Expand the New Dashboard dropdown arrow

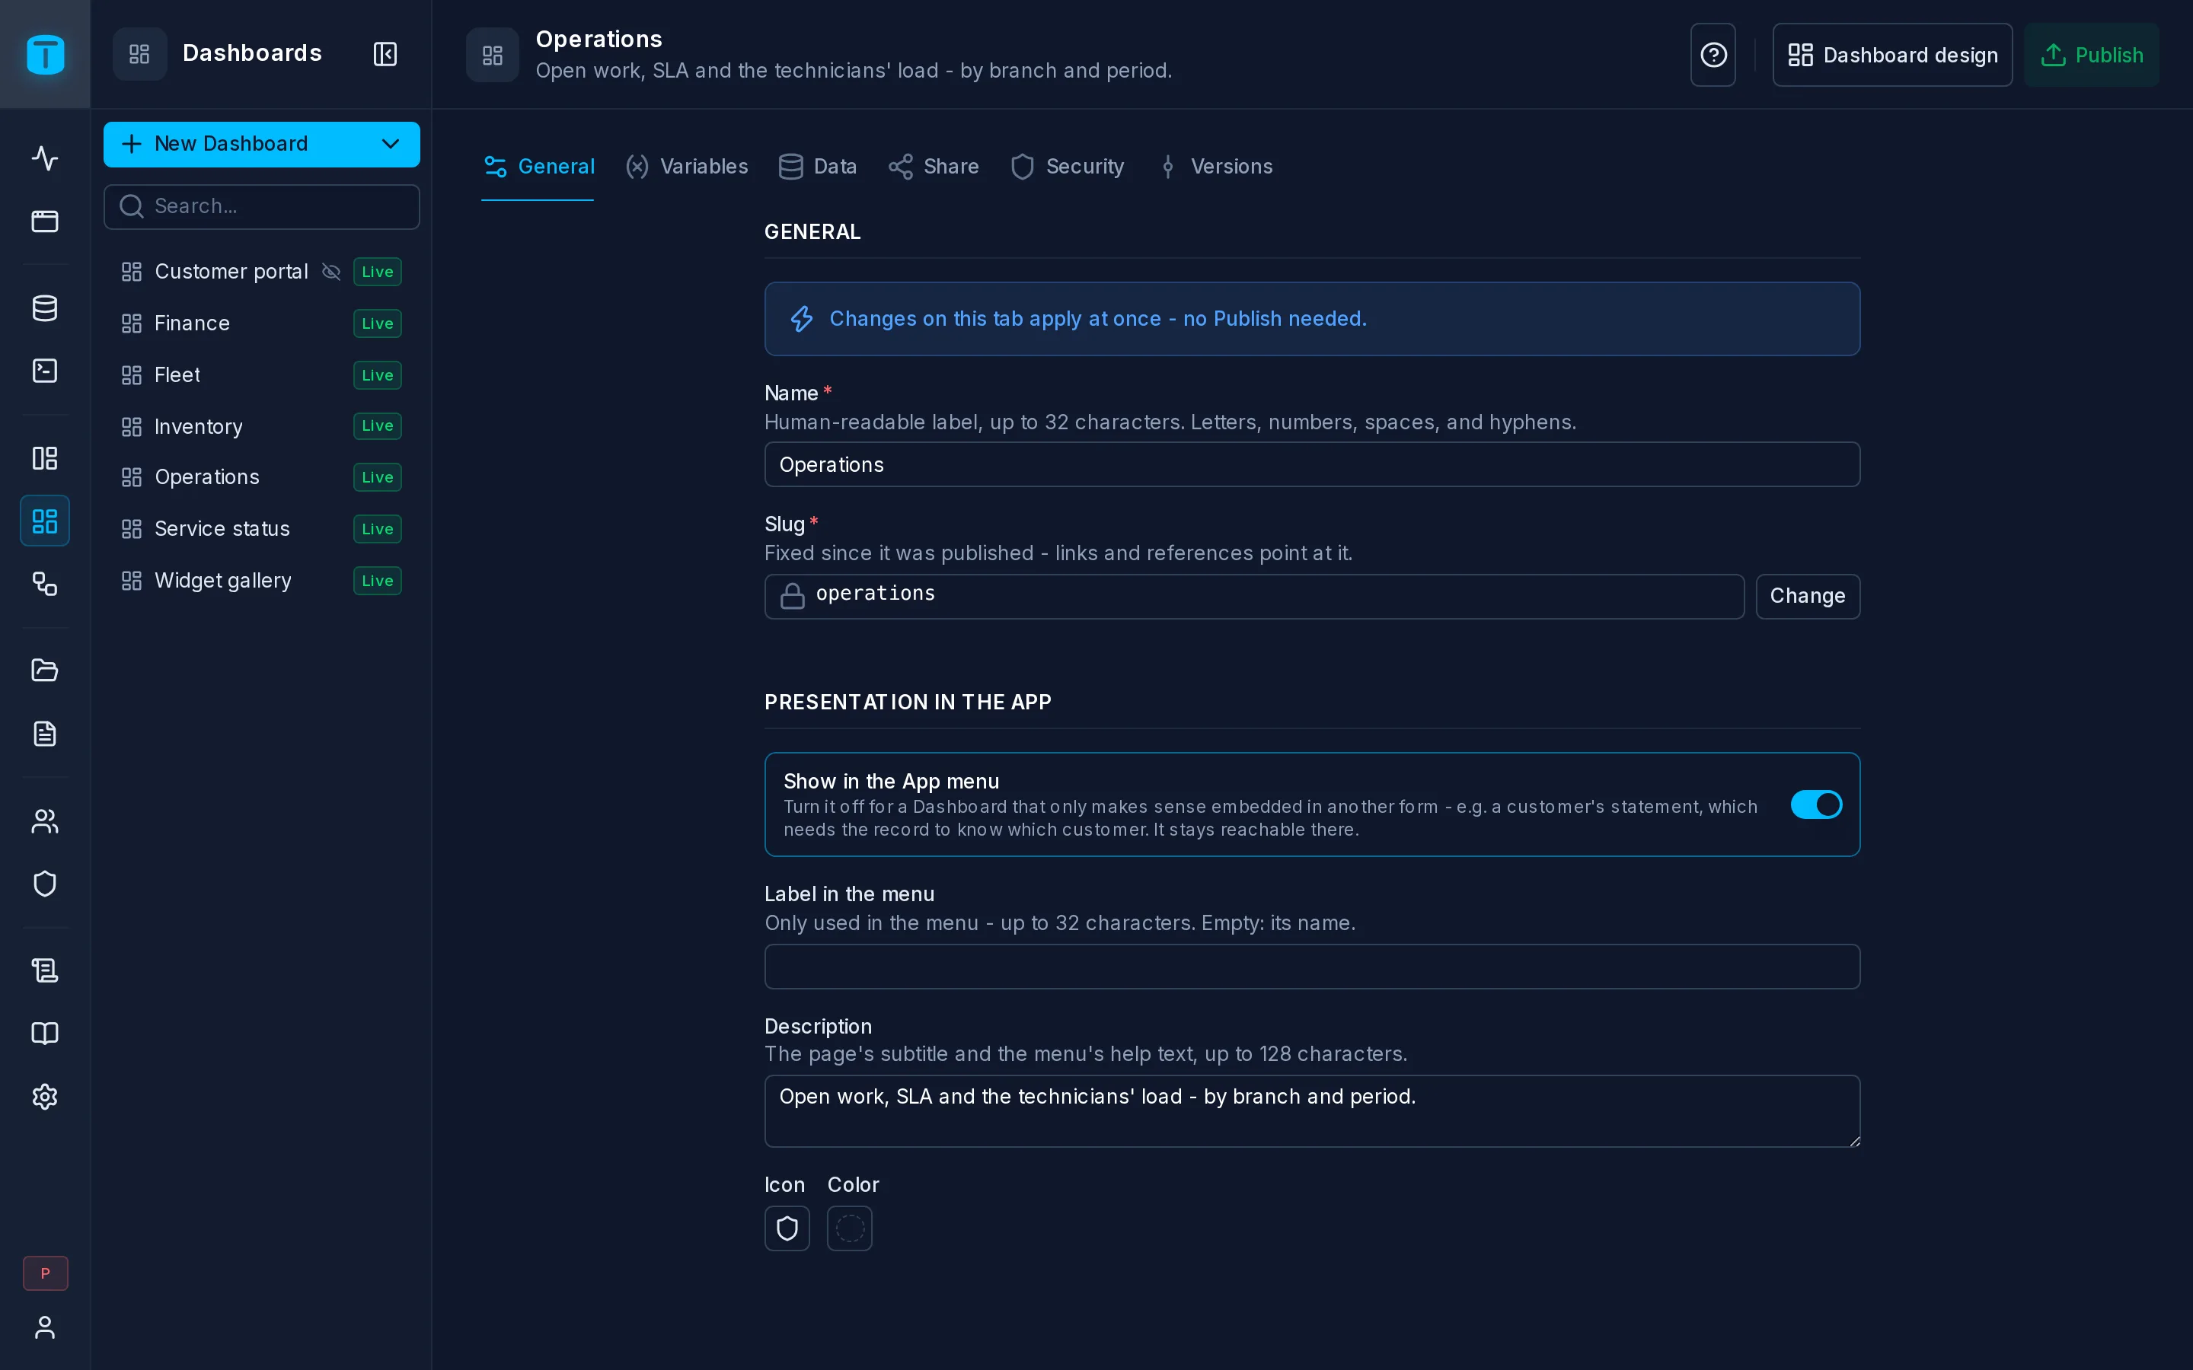point(391,144)
